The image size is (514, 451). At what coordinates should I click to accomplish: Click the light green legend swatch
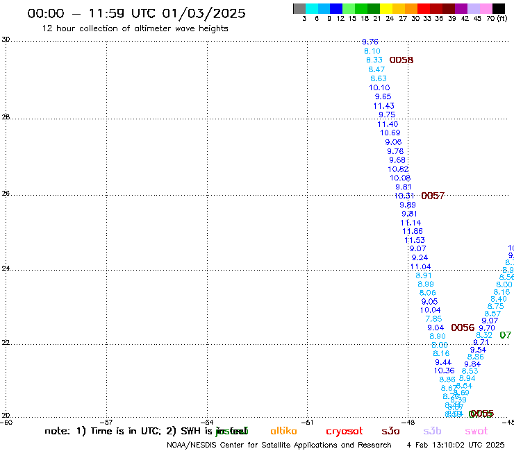coord(349,8)
